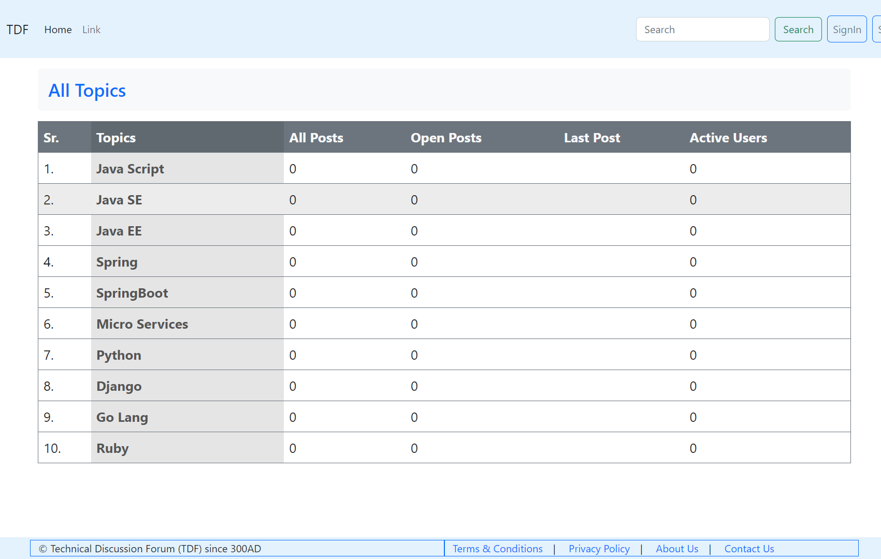Image resolution: width=881 pixels, height=559 pixels.
Task: Click the SignIn button
Action: [847, 30]
